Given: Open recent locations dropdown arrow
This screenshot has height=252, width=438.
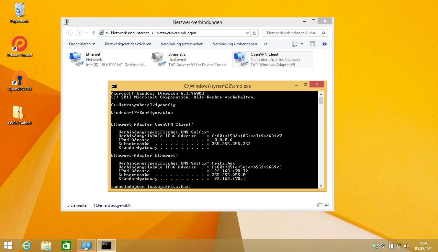Looking at the screenshot, I should coord(86,33).
